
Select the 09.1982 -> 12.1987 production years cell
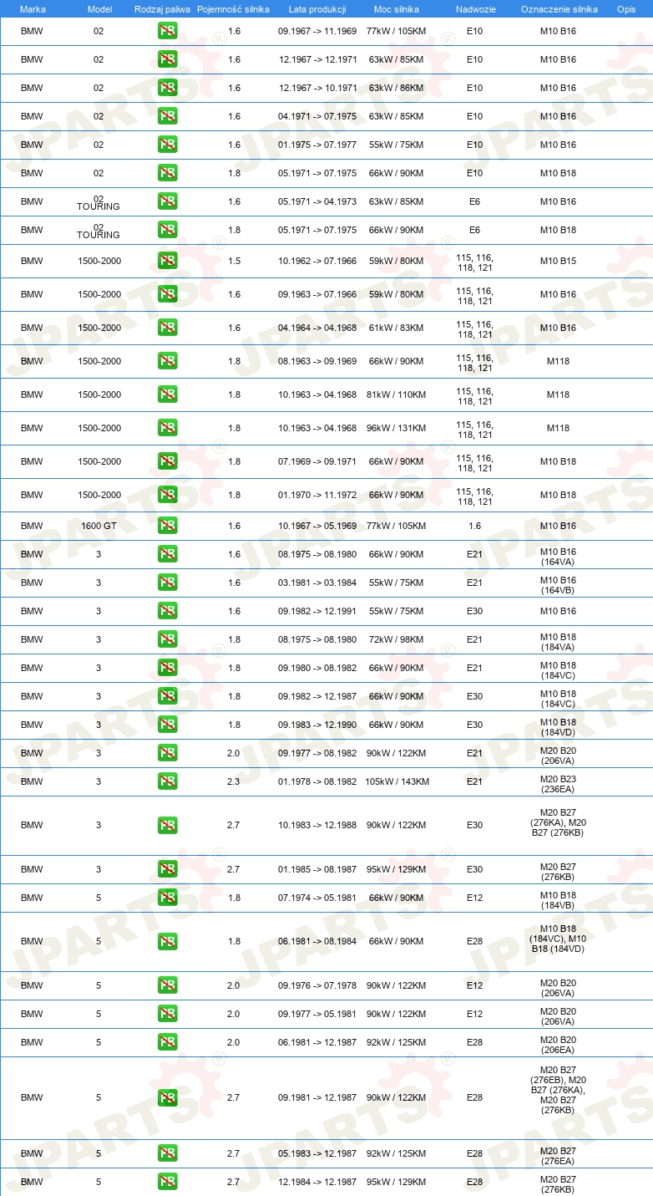tap(317, 696)
